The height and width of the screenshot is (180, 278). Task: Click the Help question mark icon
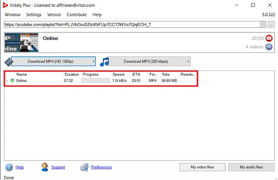tap(9, 167)
